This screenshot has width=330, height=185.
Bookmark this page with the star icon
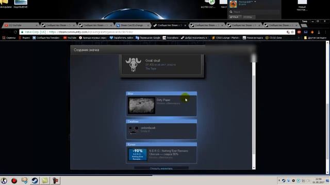[x=292, y=32]
